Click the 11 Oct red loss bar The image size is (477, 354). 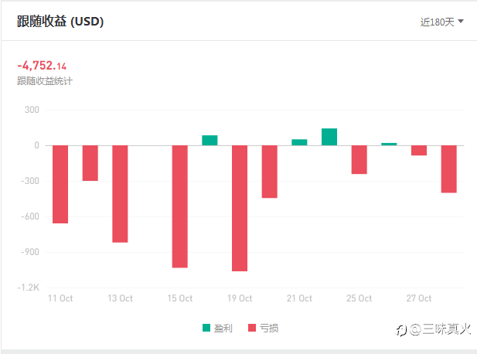pos(60,184)
